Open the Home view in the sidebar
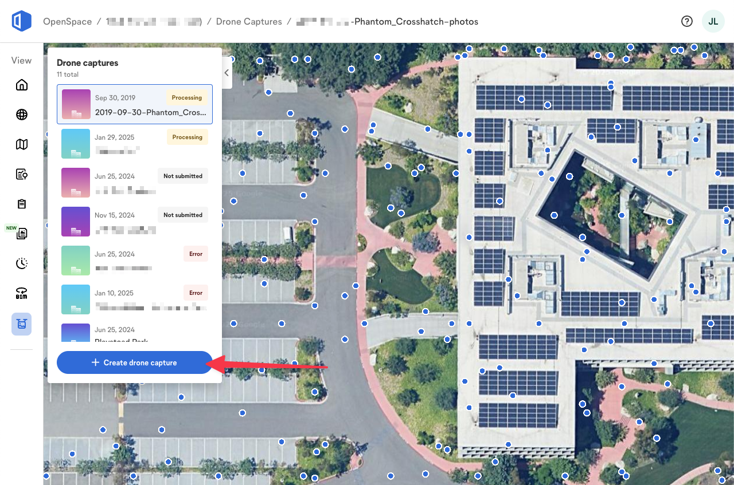 (x=21, y=84)
